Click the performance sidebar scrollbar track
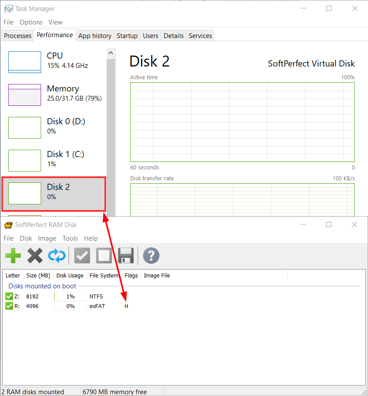Screen dimensions: 368x396 point(111,137)
